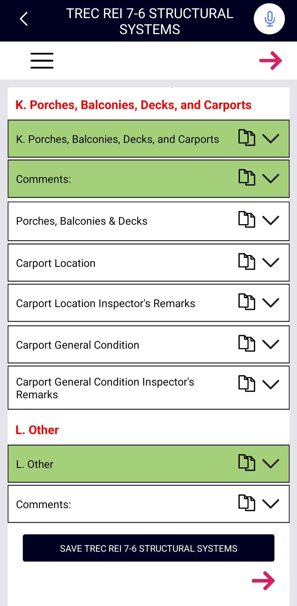
Task: Tap copy icon beside Carport Location
Action: point(246,261)
